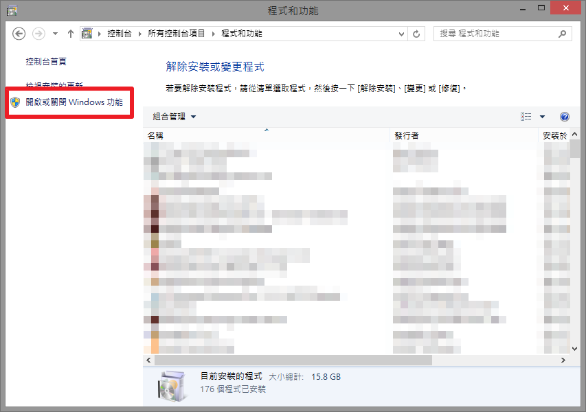Expand the 組合管理 dropdown menu
586x412 pixels.
[174, 117]
